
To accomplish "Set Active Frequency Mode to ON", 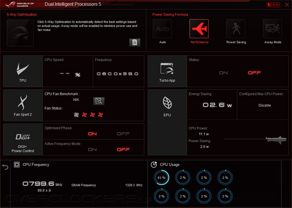I will (92, 150).
